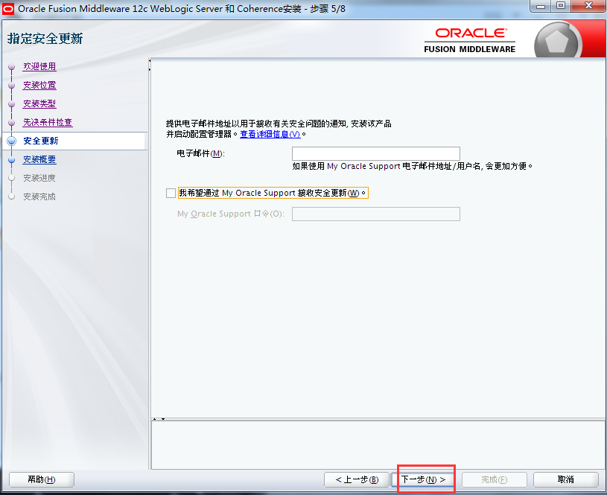
Task: Jump to 安装概要 step
Action: pos(39,159)
